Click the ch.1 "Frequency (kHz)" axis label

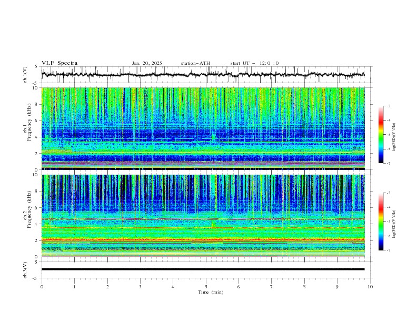[29, 121]
